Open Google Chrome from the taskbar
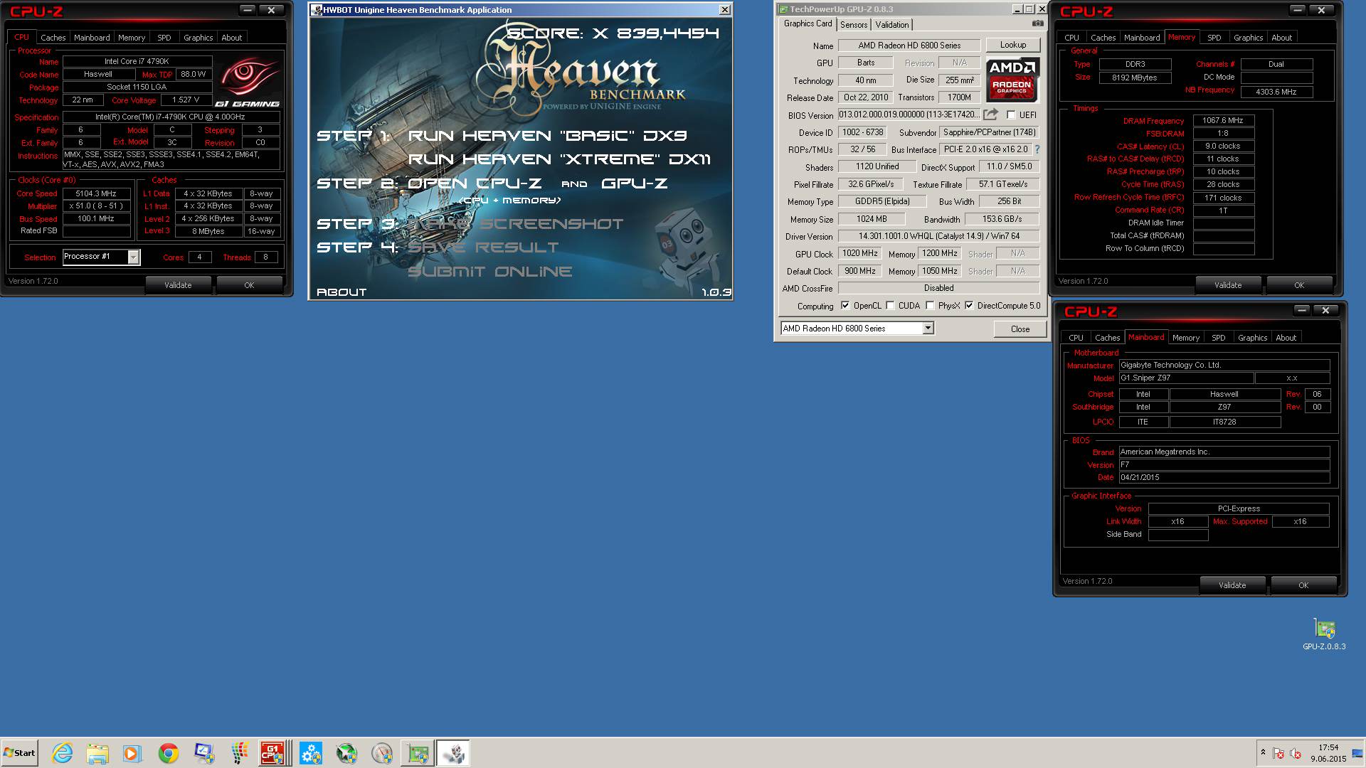This screenshot has width=1366, height=768. 169,753
